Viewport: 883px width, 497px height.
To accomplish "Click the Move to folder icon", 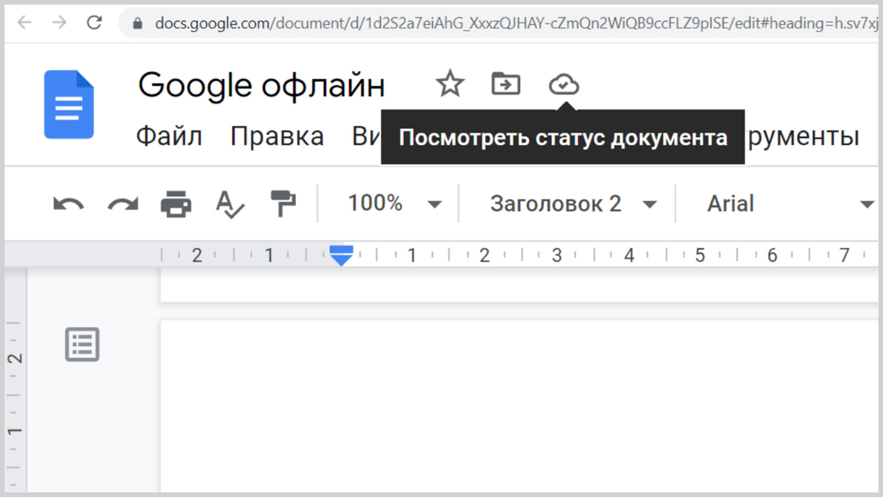I will click(505, 84).
